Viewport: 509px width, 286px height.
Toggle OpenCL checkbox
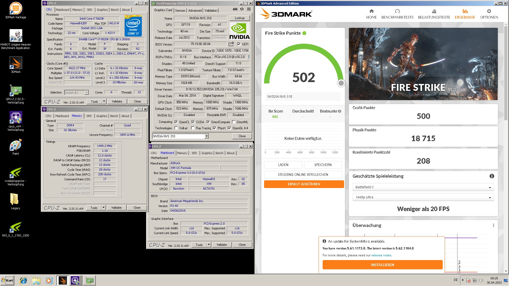(176, 122)
